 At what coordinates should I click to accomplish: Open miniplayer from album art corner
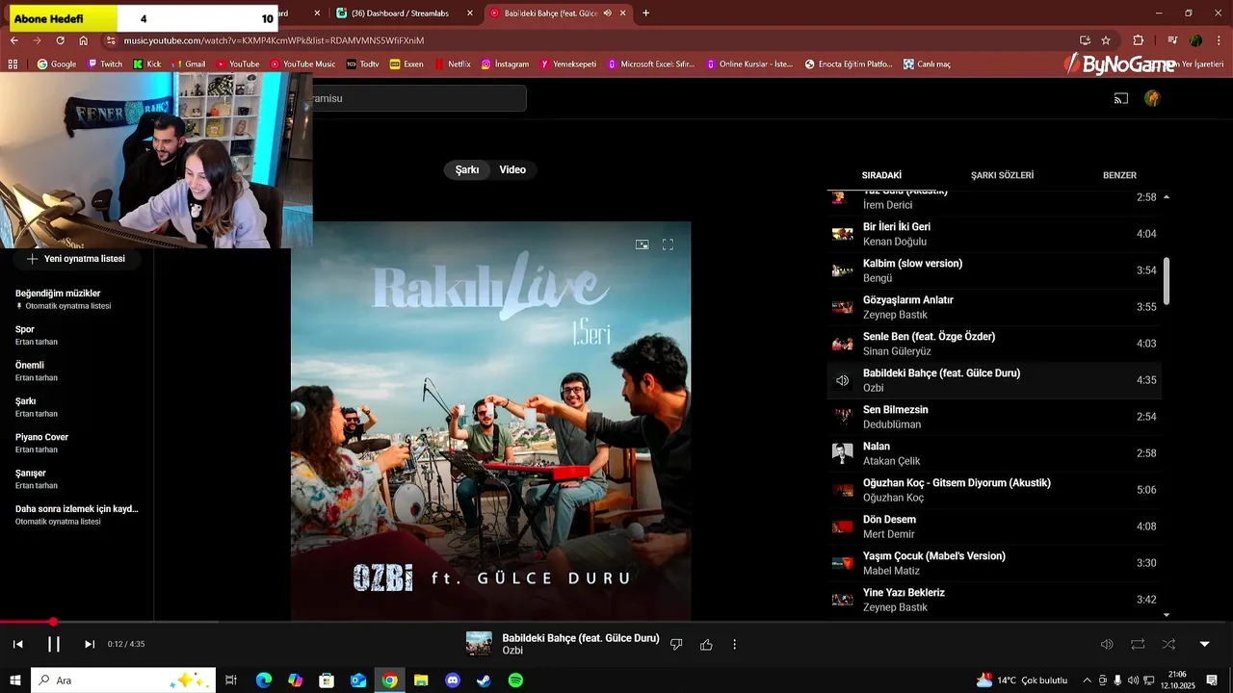pyautogui.click(x=642, y=244)
